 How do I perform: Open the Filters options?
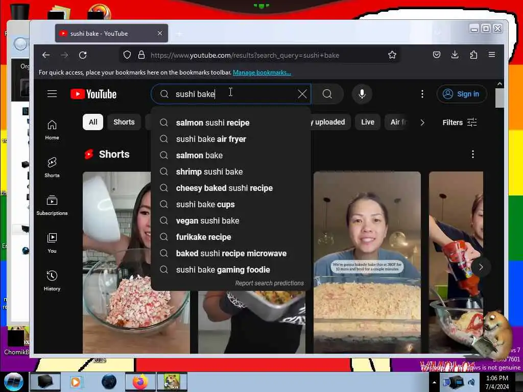(460, 122)
